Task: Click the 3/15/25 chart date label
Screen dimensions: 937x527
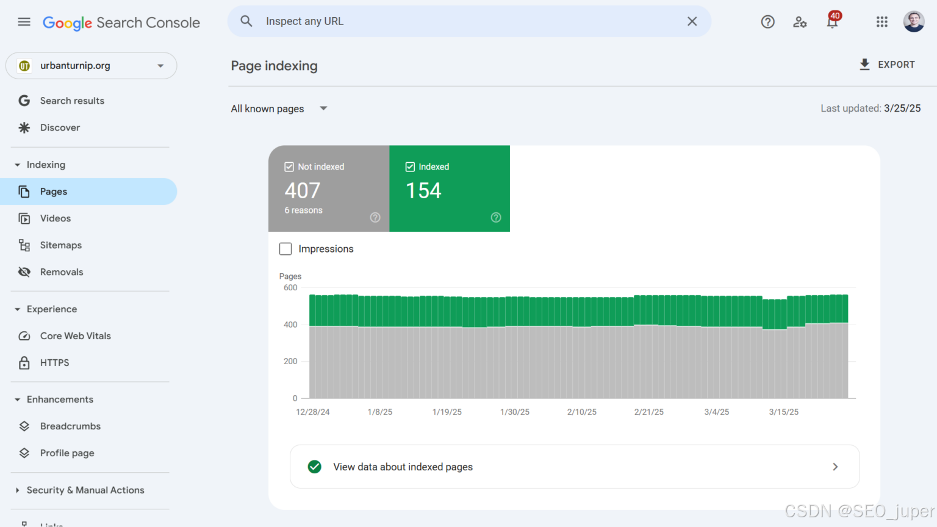Action: [783, 412]
